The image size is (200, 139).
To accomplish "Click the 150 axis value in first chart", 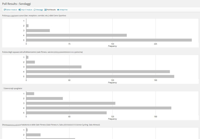I will pyautogui.click(x=112, y=44).
